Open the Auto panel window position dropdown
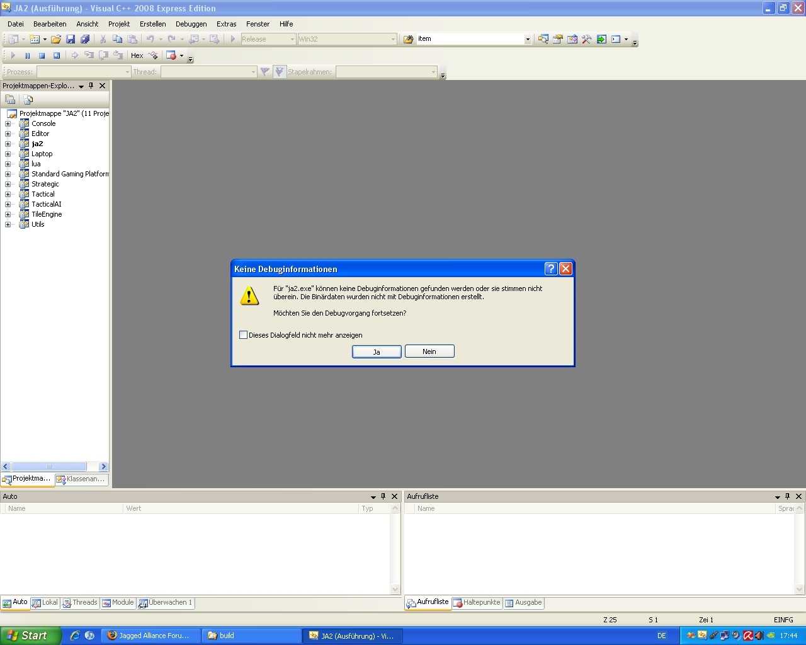 point(373,497)
